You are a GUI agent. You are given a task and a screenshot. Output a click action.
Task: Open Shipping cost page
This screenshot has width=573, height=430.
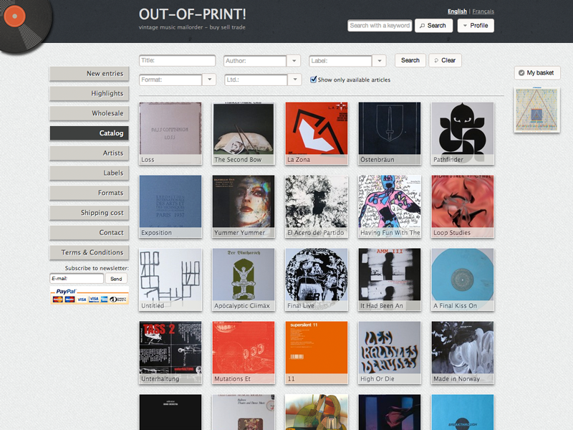[89, 213]
